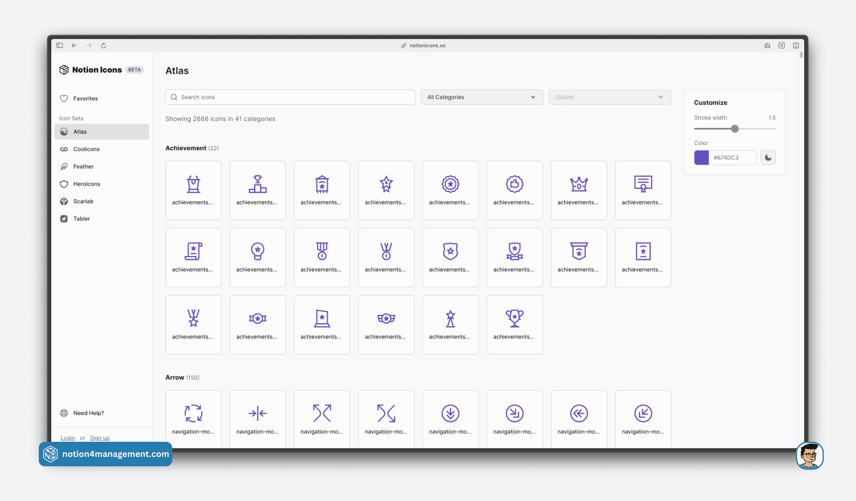856x501 pixels.
Task: Select the circled down-right arrow icon
Action: point(514,419)
